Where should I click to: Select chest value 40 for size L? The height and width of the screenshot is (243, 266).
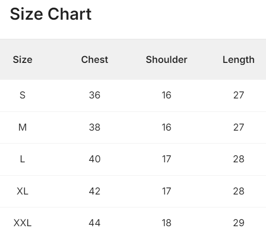click(95, 159)
